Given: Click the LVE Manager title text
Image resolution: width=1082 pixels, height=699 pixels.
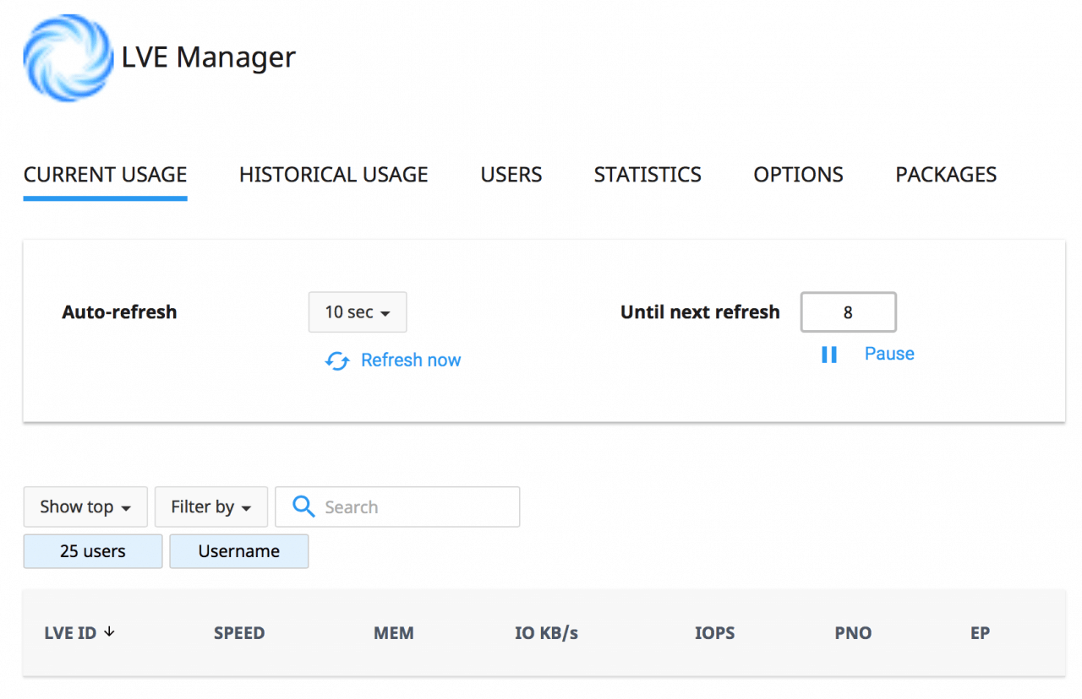Looking at the screenshot, I should [209, 57].
